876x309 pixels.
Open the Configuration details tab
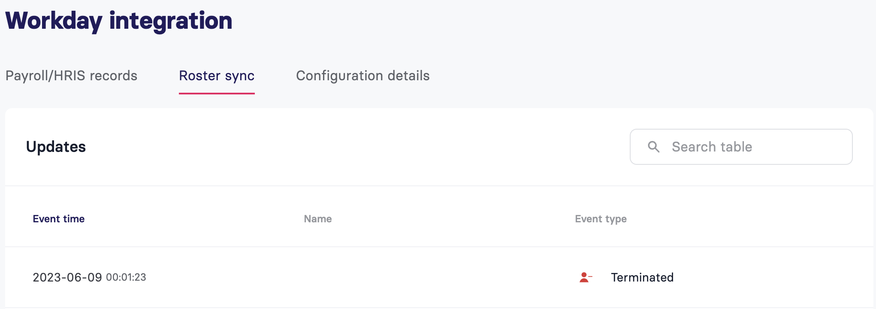tap(363, 76)
